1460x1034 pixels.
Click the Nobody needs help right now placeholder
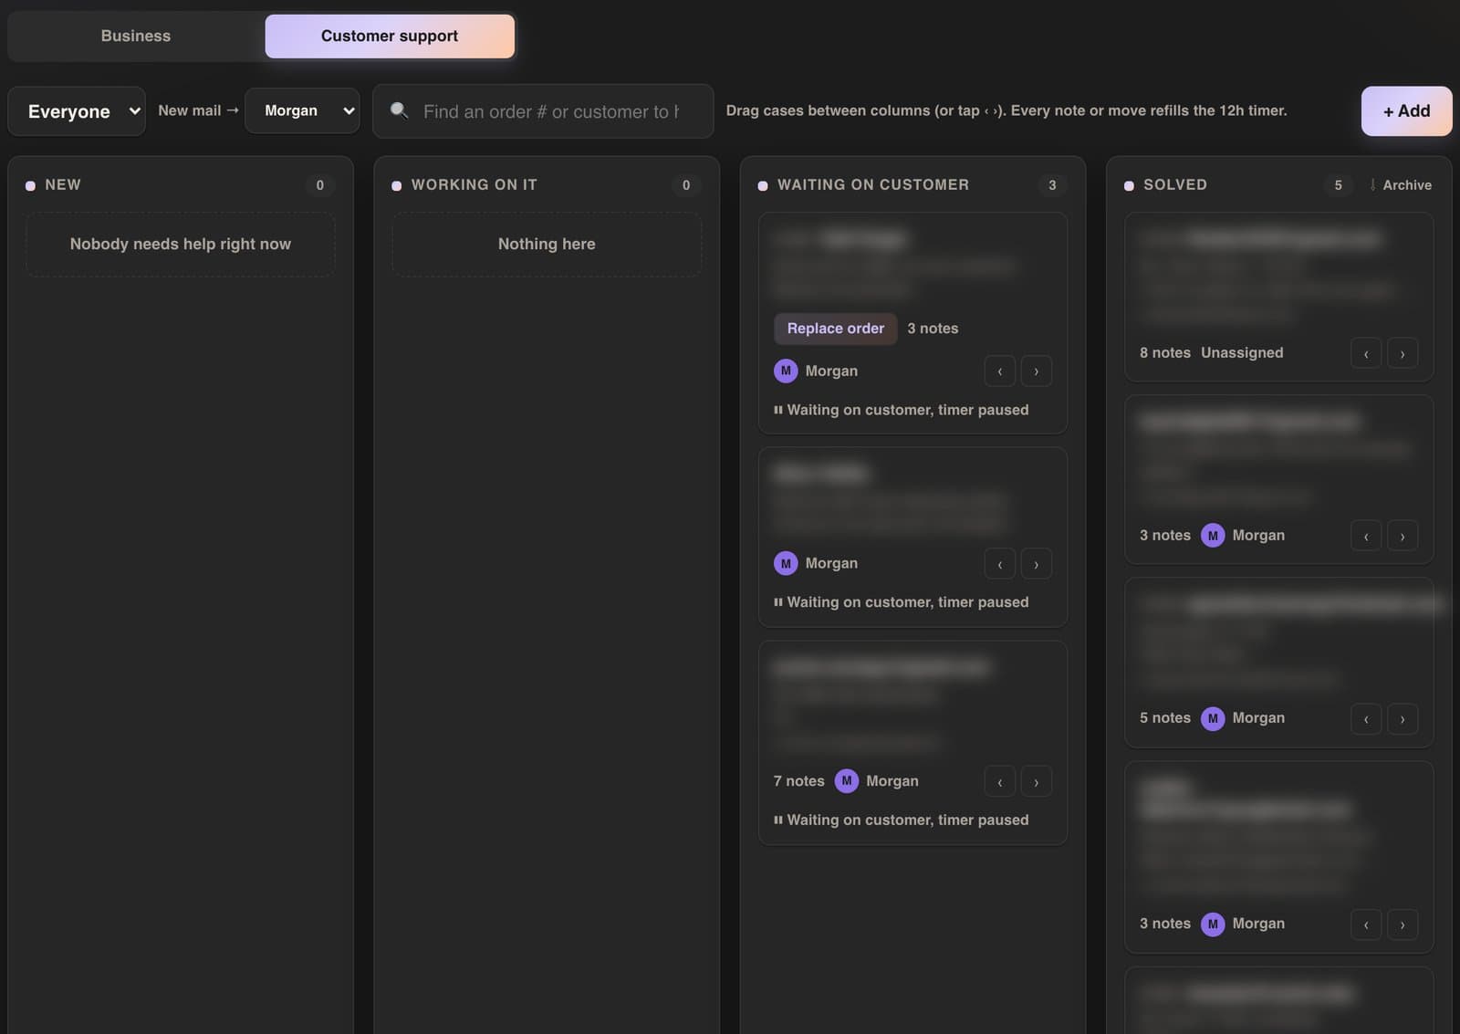pos(181,245)
